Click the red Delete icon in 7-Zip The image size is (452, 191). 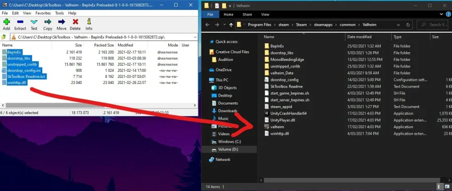pyautogui.click(x=75, y=22)
